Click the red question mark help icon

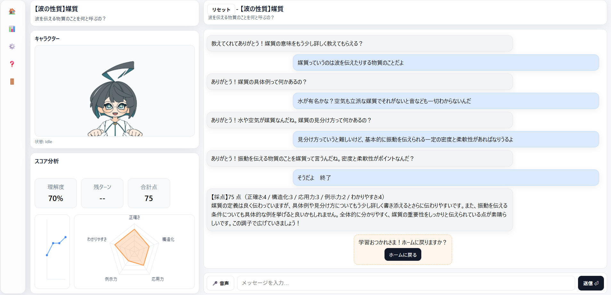(x=12, y=64)
